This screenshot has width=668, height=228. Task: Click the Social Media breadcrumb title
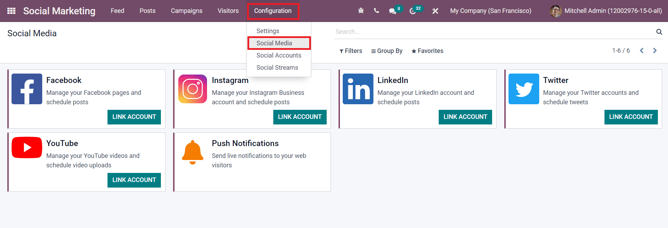[32, 33]
